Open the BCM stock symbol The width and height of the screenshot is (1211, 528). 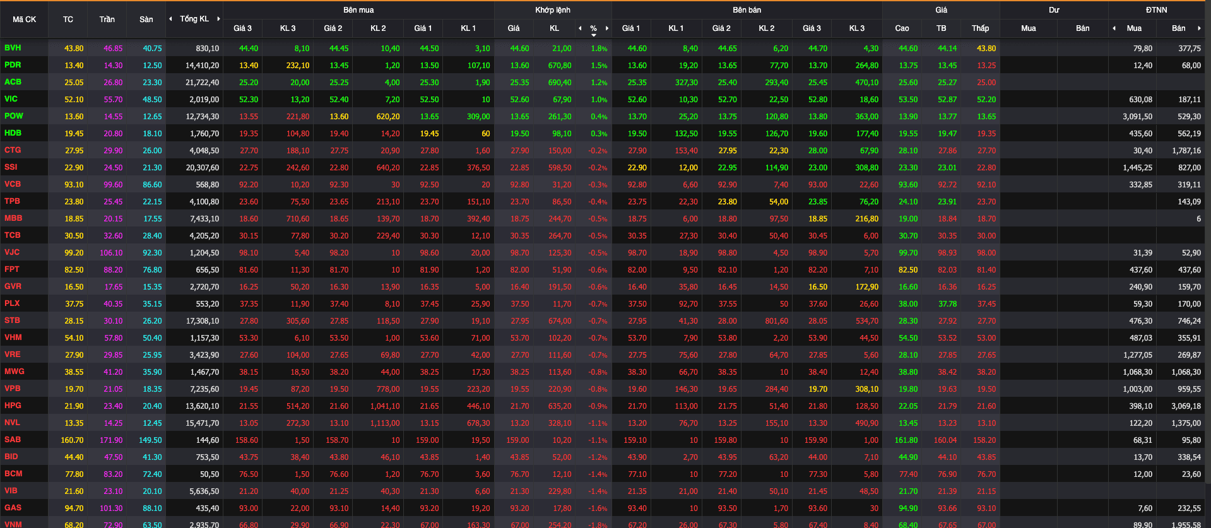click(13, 474)
